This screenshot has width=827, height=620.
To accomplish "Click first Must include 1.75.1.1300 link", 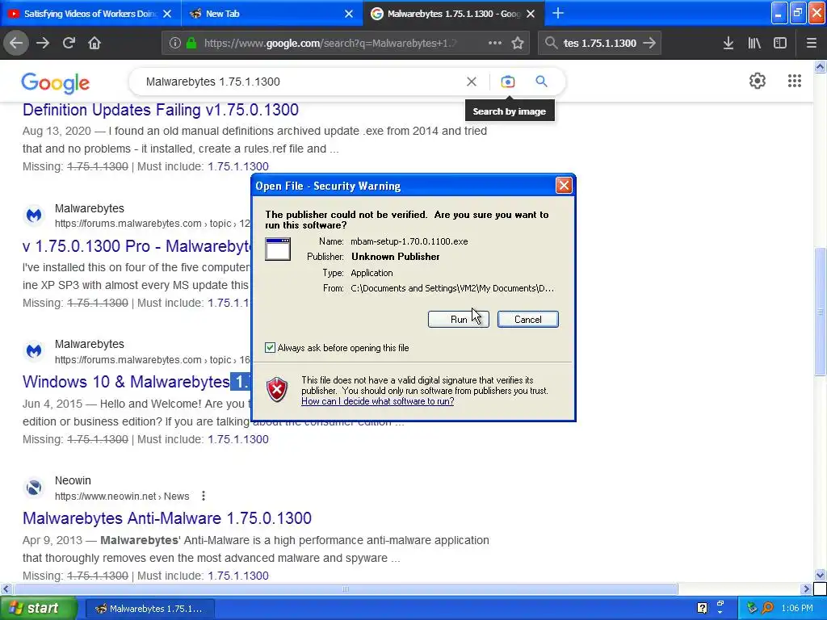I will click(x=238, y=166).
